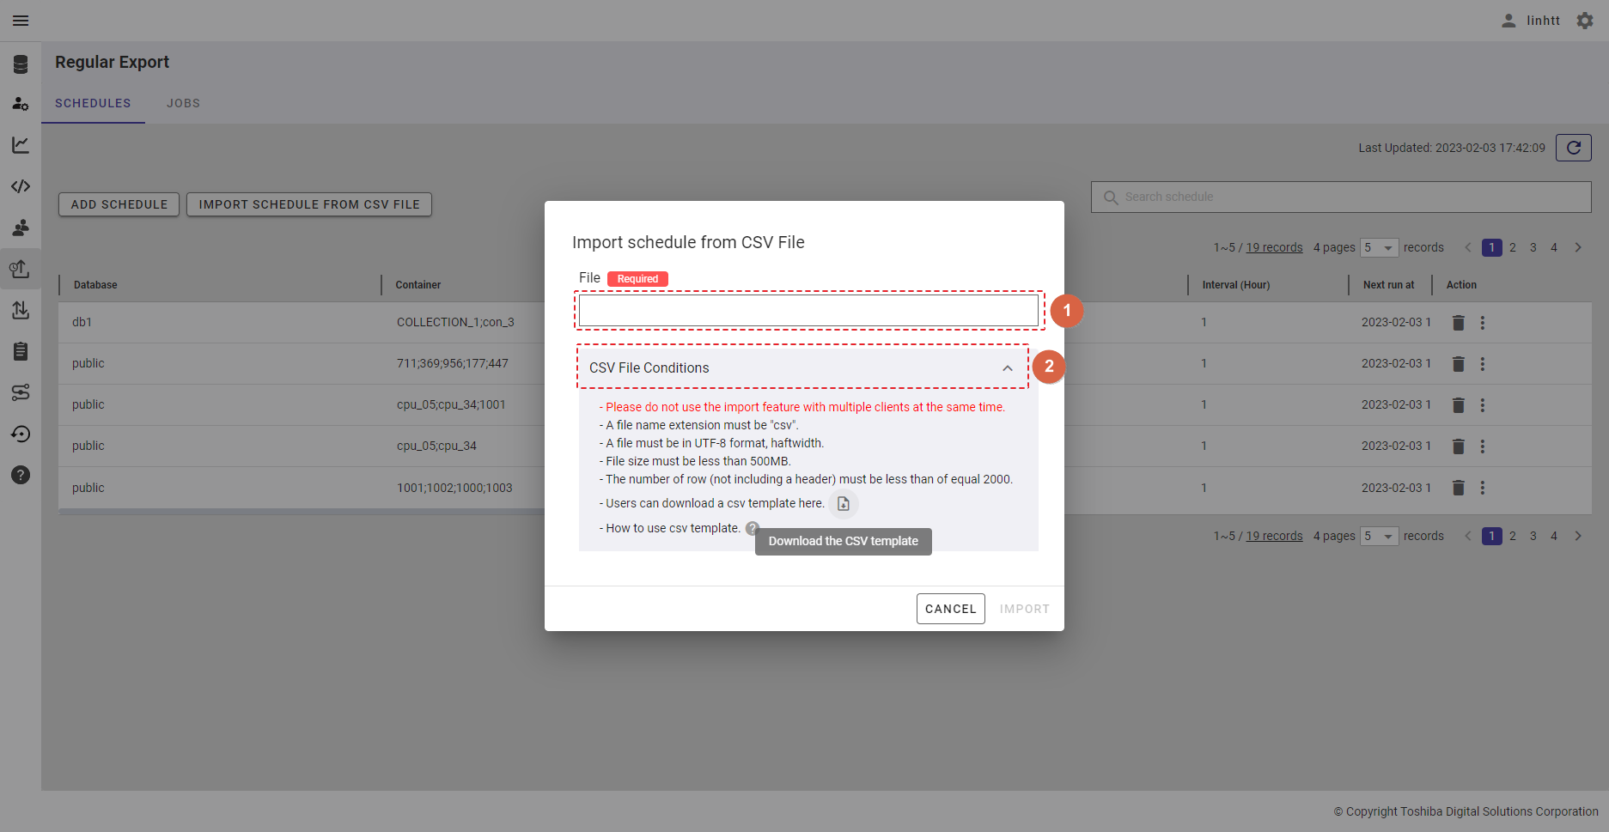Click the Add Schedule button
The width and height of the screenshot is (1609, 832).
[119, 204]
